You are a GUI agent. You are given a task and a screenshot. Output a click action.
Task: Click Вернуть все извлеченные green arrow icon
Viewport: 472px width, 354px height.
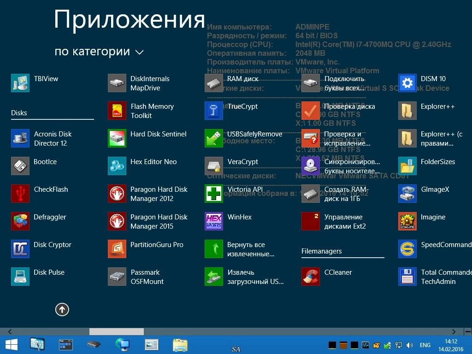point(214,249)
